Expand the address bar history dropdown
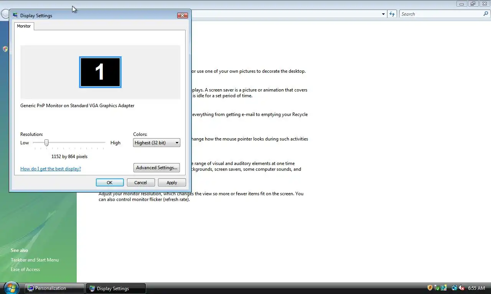This screenshot has height=294, width=491. 383,14
